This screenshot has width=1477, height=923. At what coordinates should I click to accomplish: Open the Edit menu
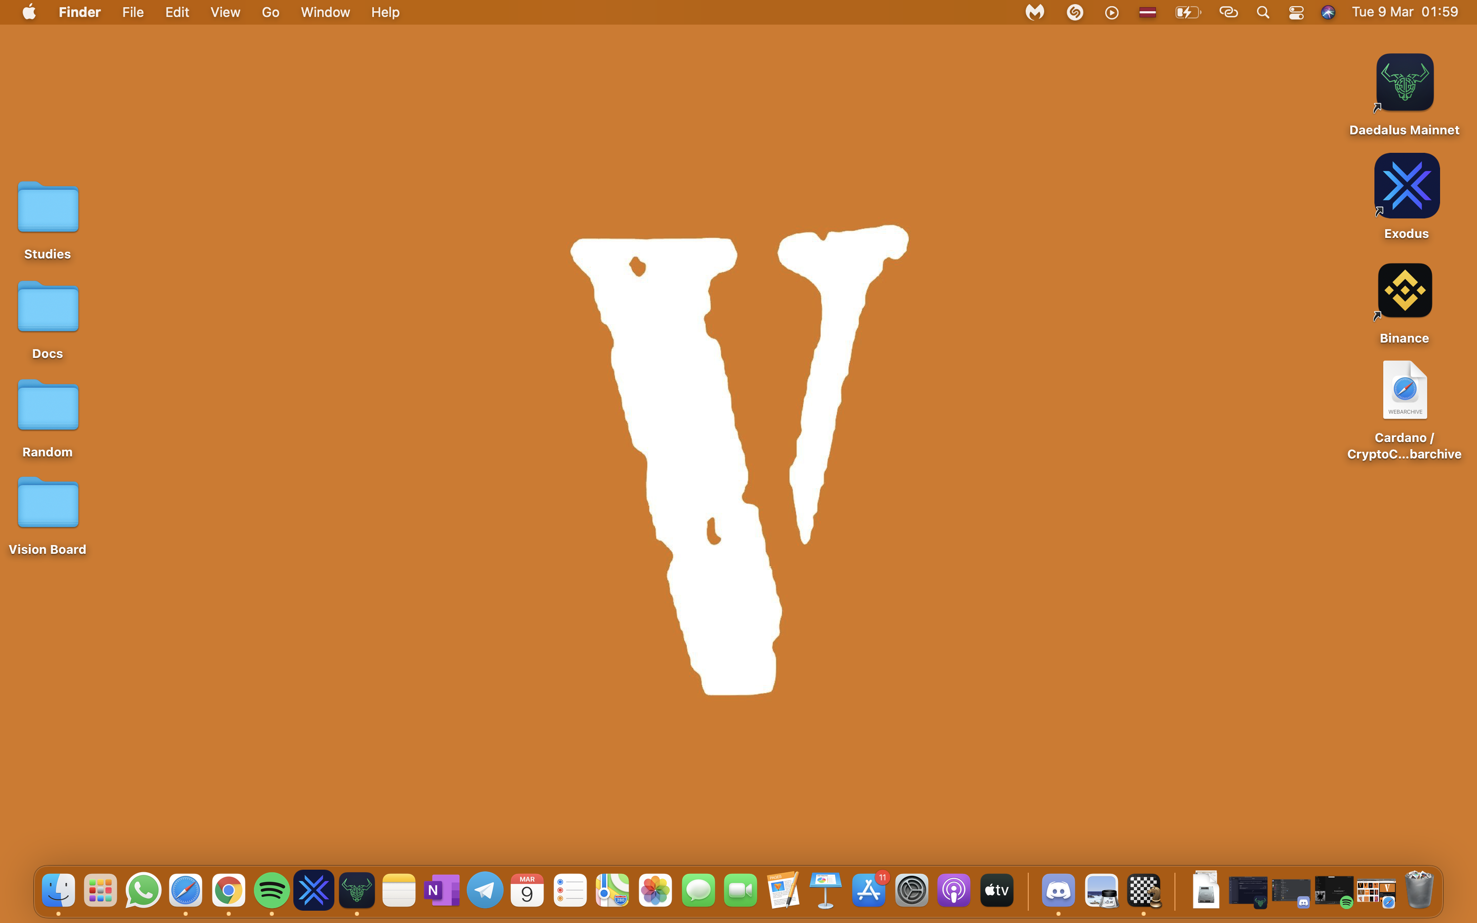(177, 12)
